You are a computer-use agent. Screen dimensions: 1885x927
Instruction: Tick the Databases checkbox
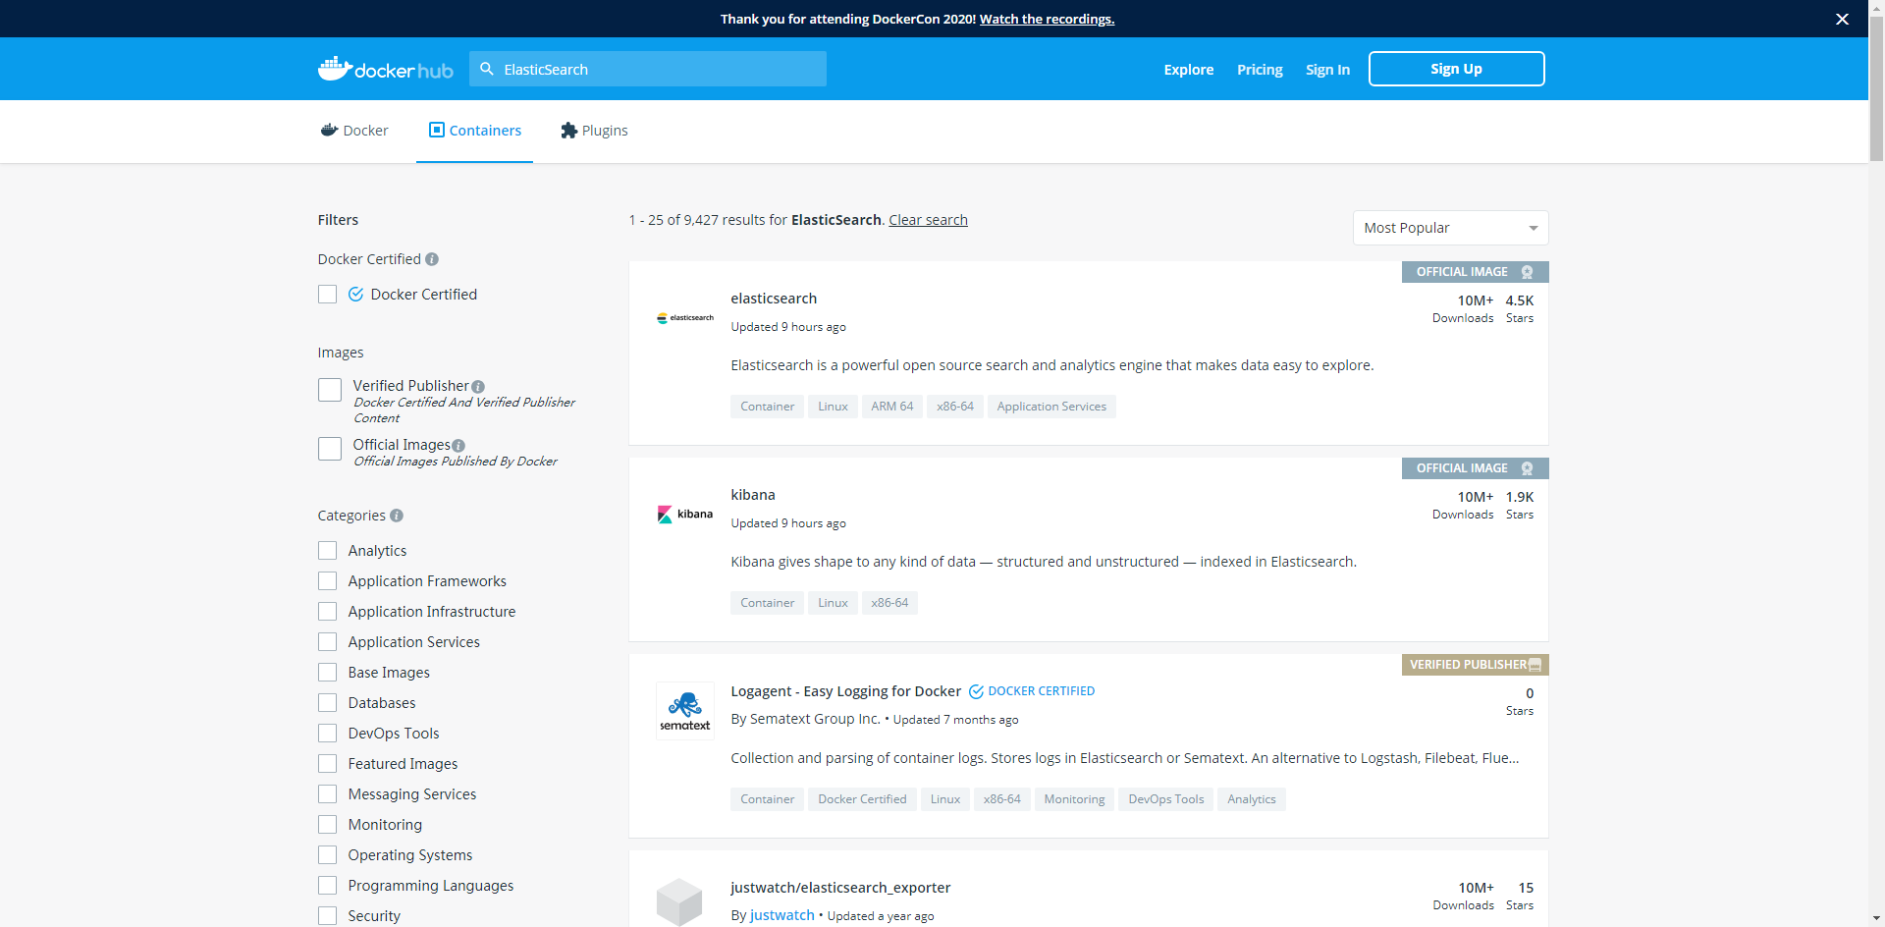(328, 703)
